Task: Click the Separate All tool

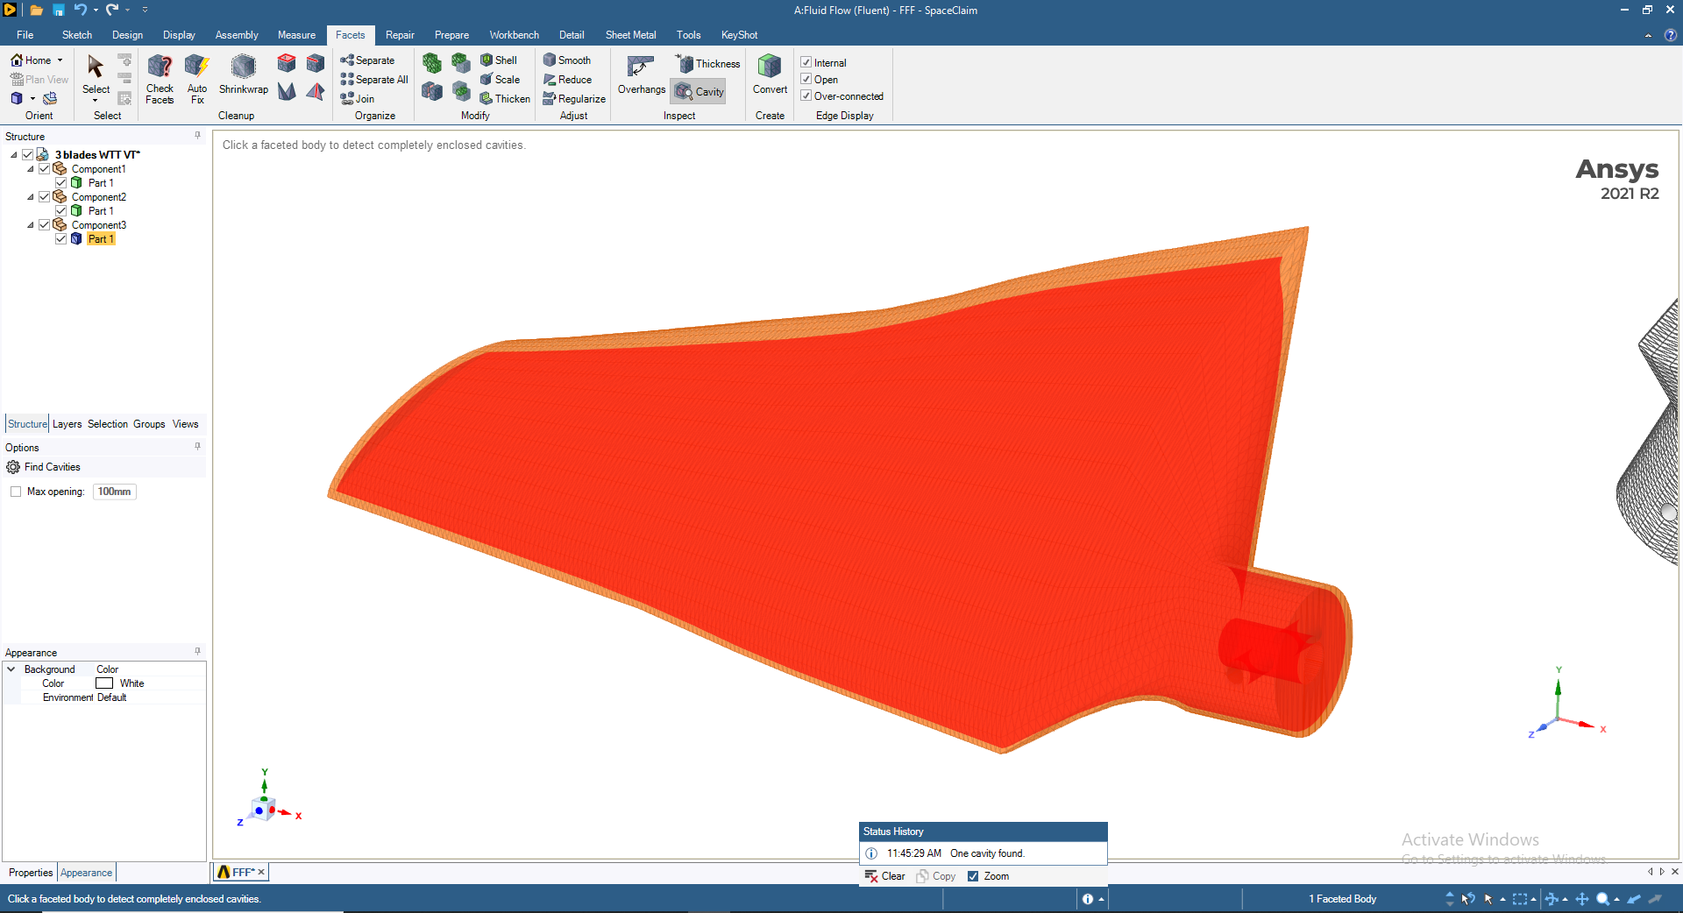Action: point(374,80)
